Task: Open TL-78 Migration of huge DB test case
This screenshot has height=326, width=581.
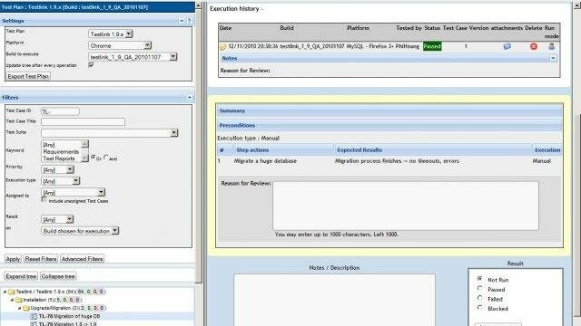Action: [x=69, y=316]
